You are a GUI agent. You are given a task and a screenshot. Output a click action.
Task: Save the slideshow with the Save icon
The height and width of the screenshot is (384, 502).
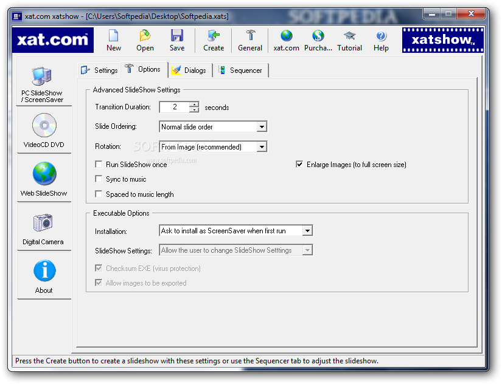pos(176,35)
